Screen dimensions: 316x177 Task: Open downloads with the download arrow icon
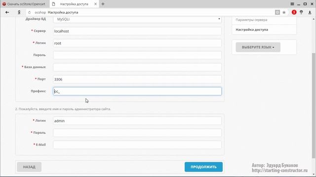coord(310,12)
